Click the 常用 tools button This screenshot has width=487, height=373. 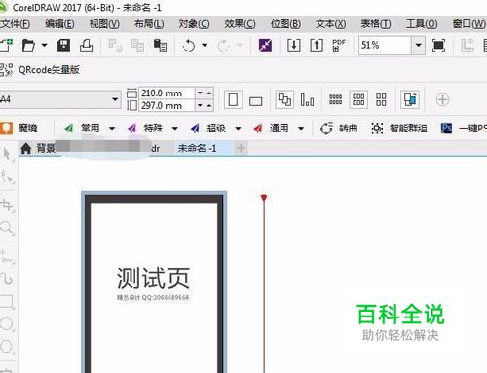click(x=82, y=129)
